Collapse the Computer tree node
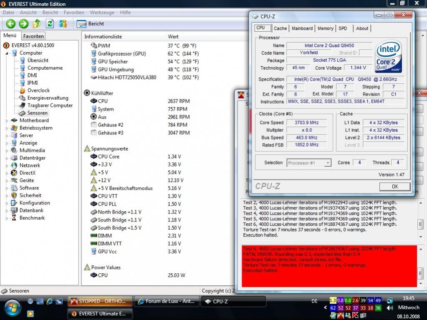427x320 pixels. 7,53
